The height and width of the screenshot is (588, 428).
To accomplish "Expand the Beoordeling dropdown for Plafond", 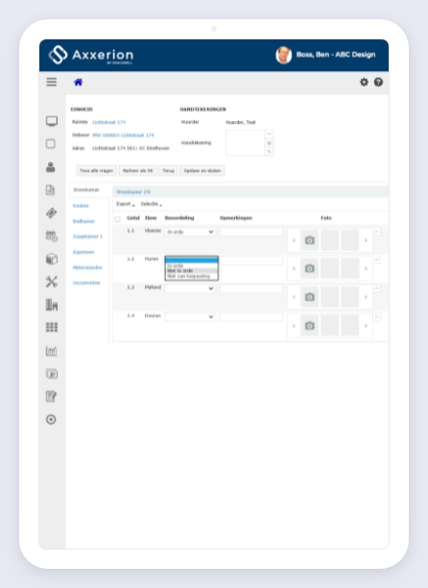I will [190, 288].
